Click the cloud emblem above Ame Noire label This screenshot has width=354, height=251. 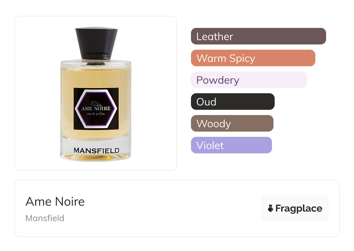click(x=96, y=104)
